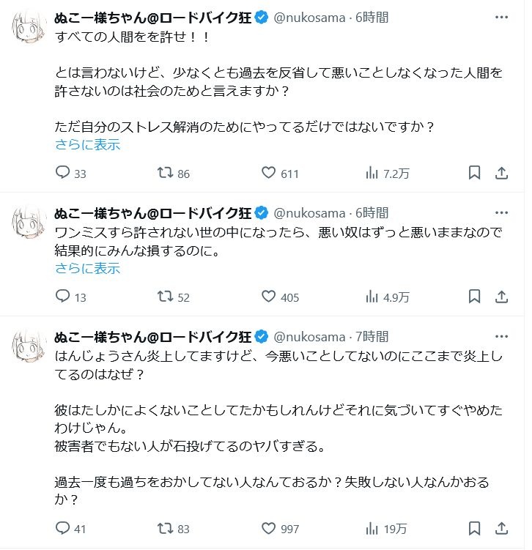This screenshot has height=550, width=532.
Task: Show more of the ワンミス tweet
Action: pyautogui.click(x=87, y=268)
